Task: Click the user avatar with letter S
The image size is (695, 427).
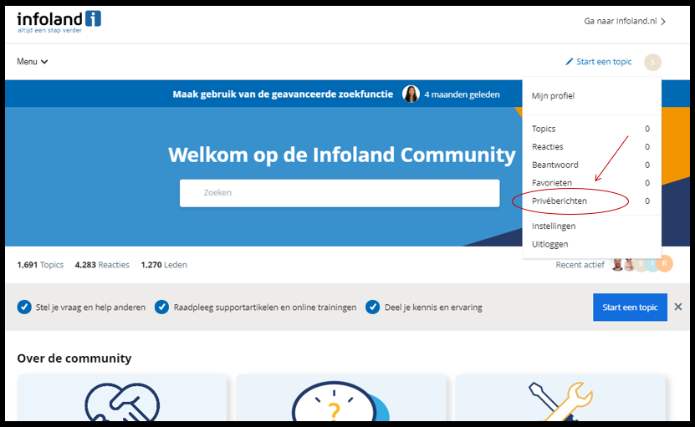Action: (652, 62)
